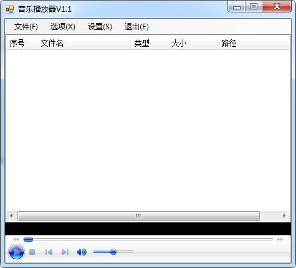Click the seek bar position handle

(x=28, y=239)
